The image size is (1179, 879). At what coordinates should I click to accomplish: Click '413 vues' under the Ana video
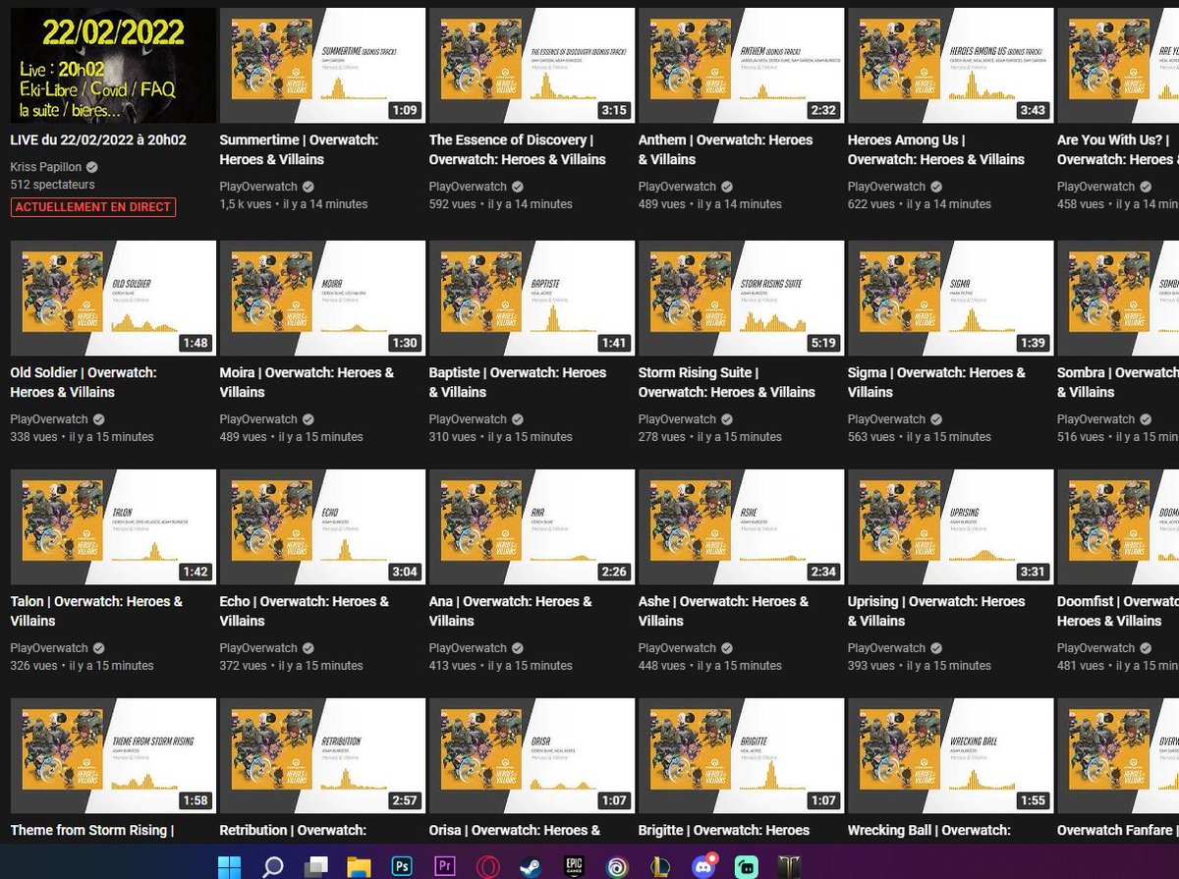453,666
